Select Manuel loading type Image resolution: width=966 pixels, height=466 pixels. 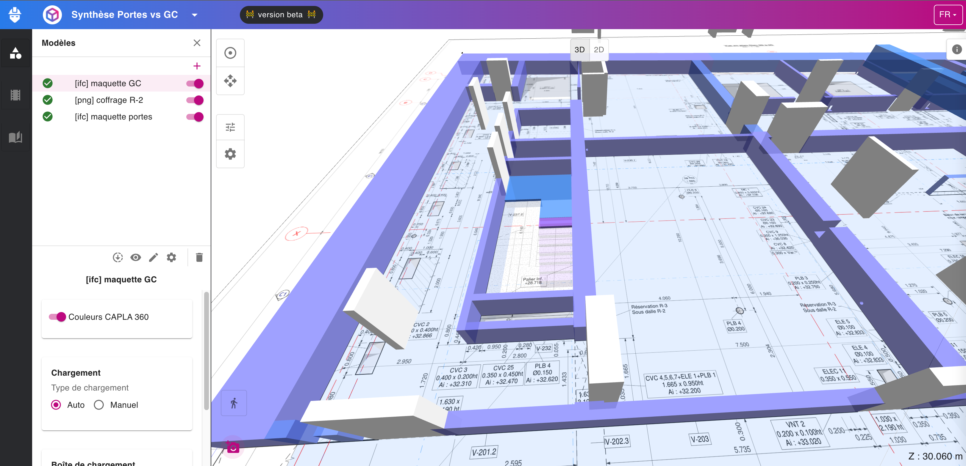(99, 405)
